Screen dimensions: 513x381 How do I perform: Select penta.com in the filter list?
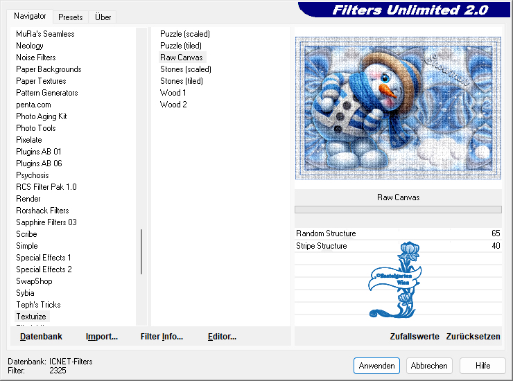34,105
